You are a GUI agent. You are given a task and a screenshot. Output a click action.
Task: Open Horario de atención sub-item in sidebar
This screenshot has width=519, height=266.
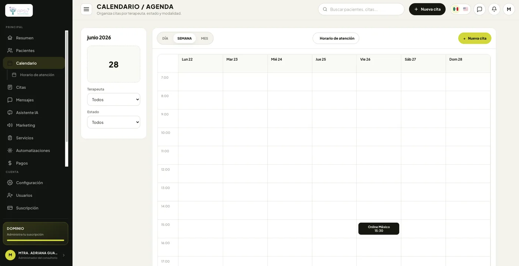tap(37, 75)
